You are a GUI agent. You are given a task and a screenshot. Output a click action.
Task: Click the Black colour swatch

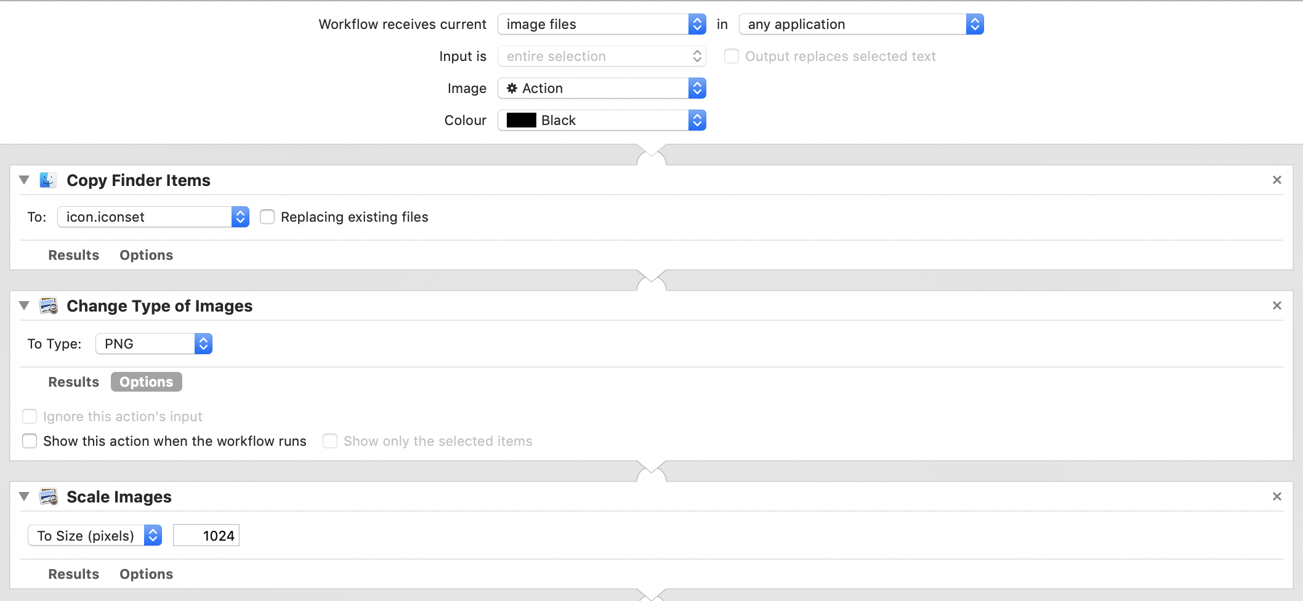pyautogui.click(x=520, y=120)
